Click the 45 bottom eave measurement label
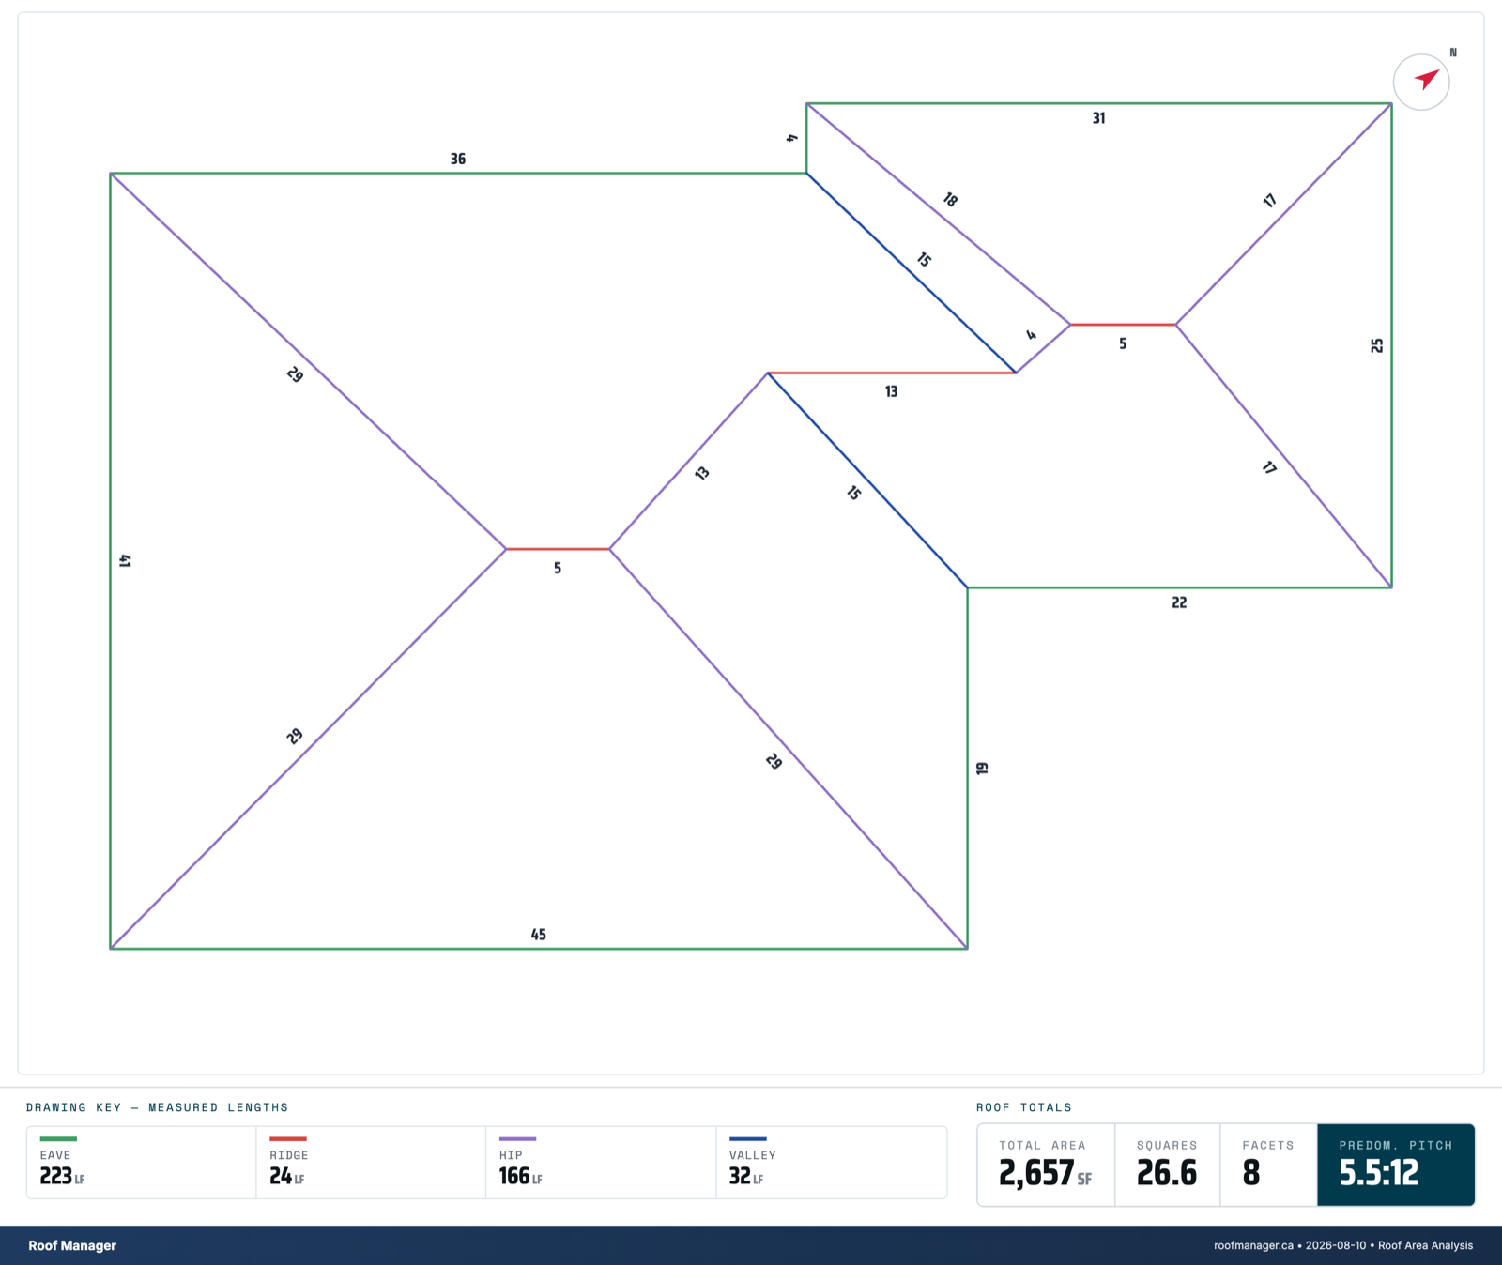1502x1265 pixels. pyautogui.click(x=538, y=935)
